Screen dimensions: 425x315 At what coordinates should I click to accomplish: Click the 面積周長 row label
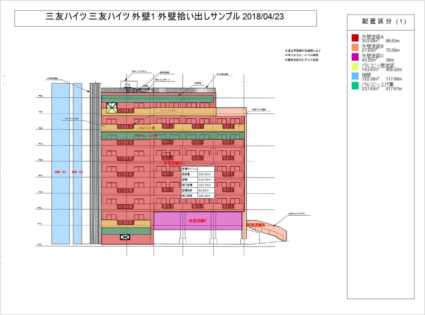pyautogui.click(x=189, y=190)
